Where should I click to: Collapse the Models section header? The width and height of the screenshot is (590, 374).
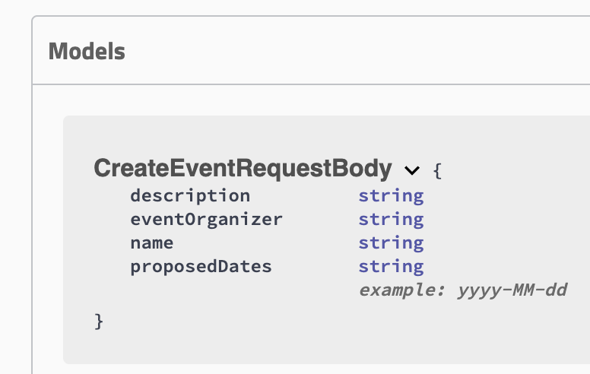click(x=87, y=52)
